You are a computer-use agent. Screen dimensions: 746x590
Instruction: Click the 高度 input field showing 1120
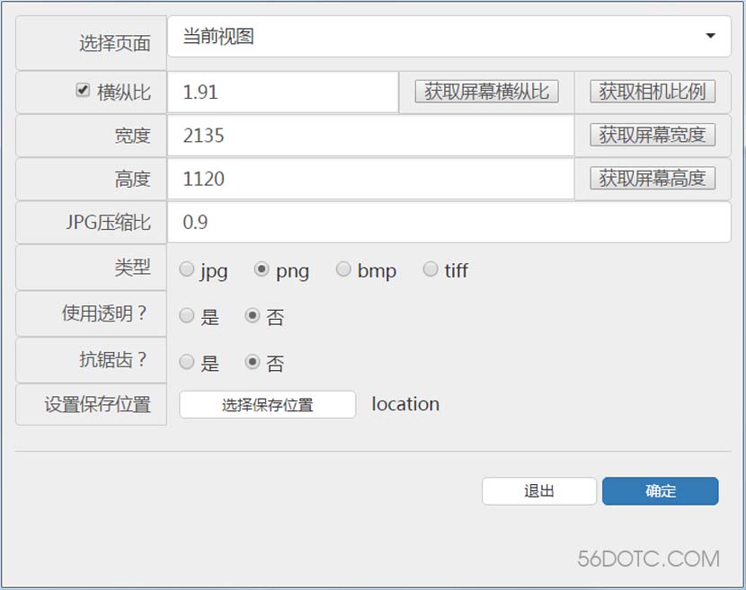tap(370, 179)
